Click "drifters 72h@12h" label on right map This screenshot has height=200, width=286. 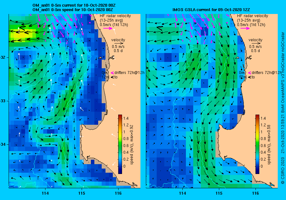coord(267,73)
